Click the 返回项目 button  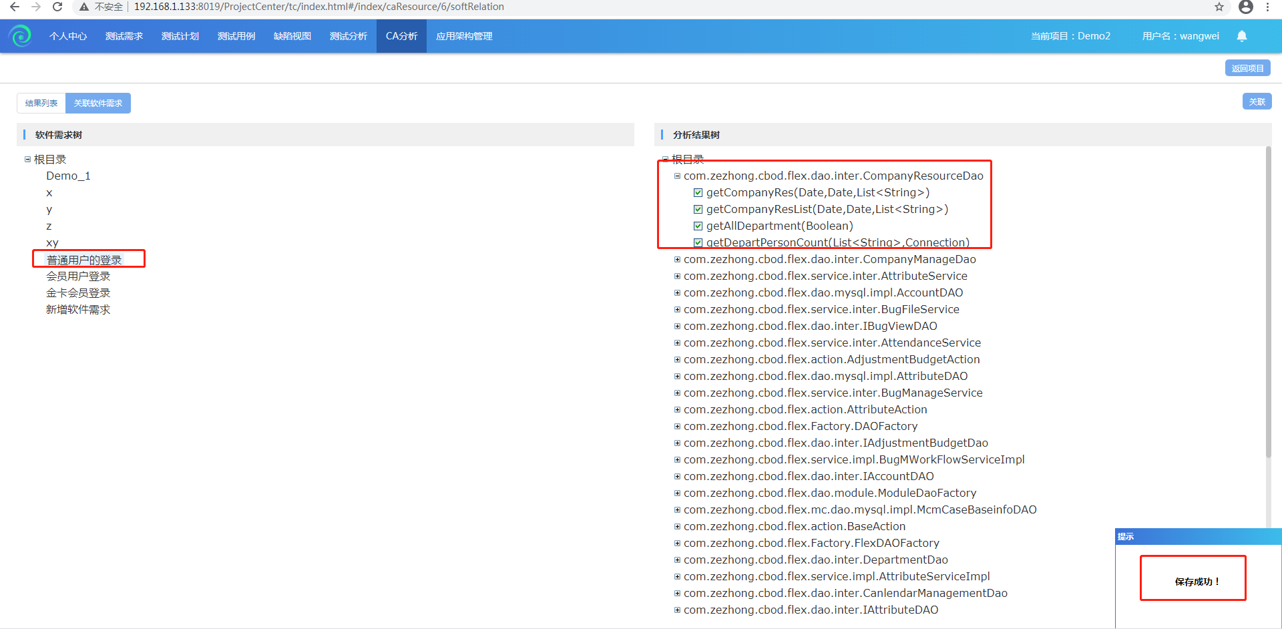click(1247, 68)
